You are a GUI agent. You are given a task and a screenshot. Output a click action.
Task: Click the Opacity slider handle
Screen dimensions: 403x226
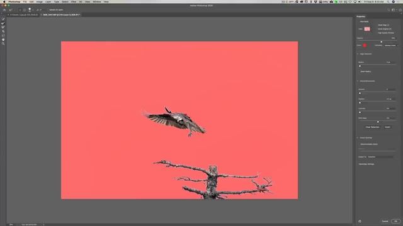(382, 42)
